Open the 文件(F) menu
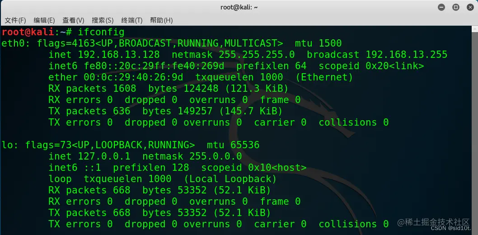 [15, 20]
